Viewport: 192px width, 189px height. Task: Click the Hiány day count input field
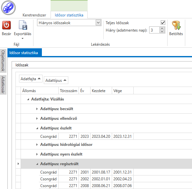[155, 30]
